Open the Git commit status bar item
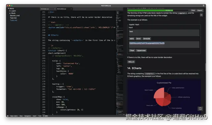The image size is (212, 125). tap(45, 116)
